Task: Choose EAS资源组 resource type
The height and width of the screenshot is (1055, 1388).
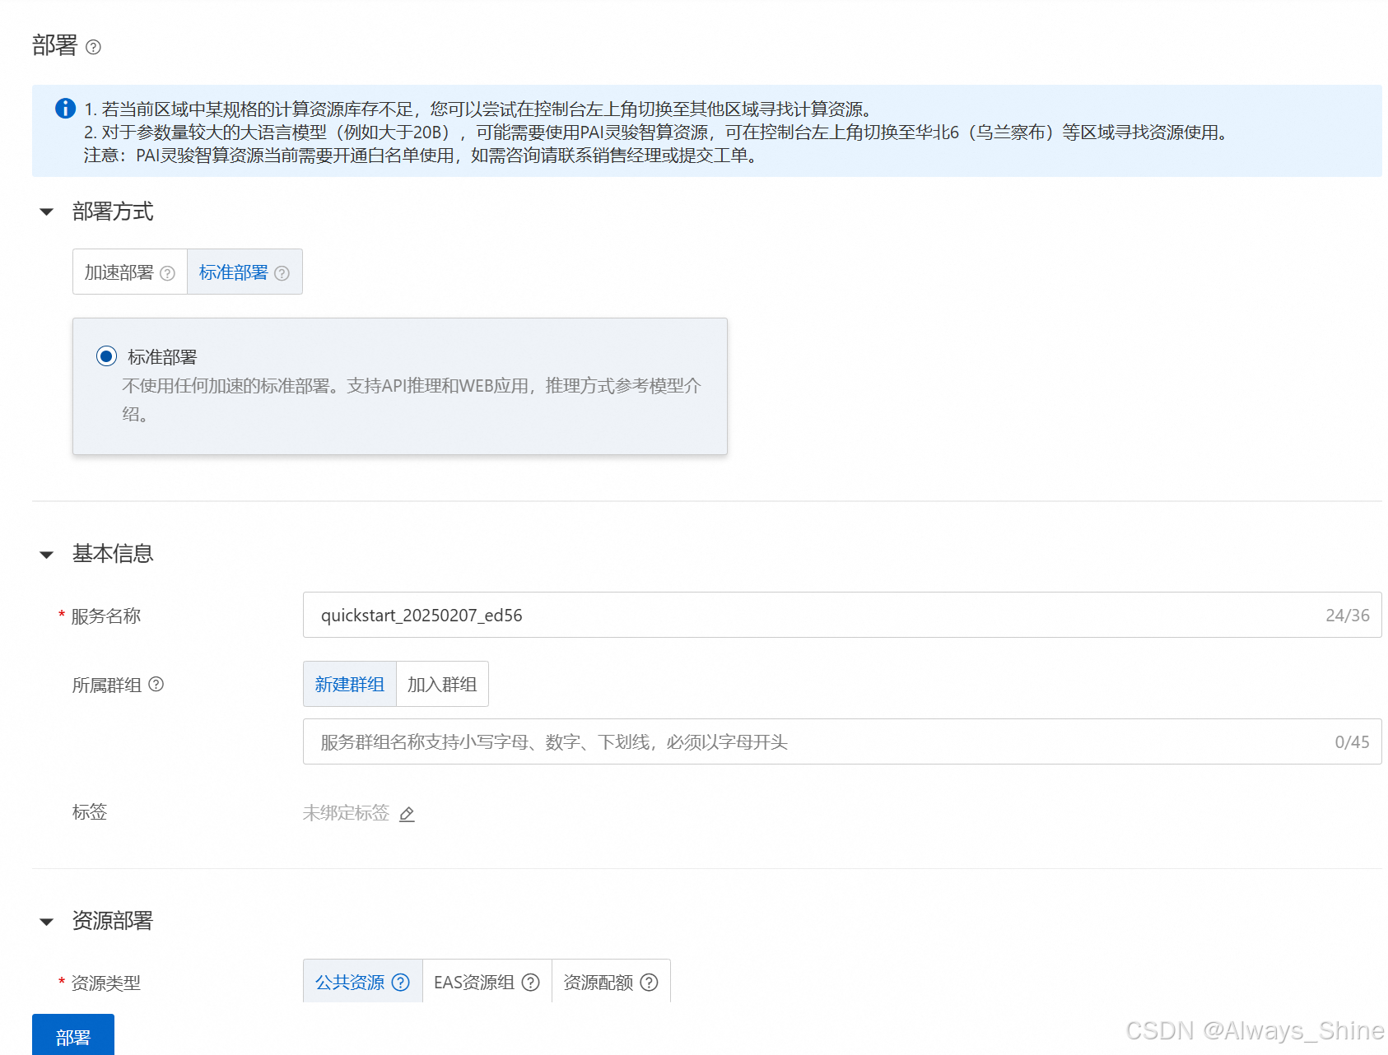Action: tap(487, 982)
